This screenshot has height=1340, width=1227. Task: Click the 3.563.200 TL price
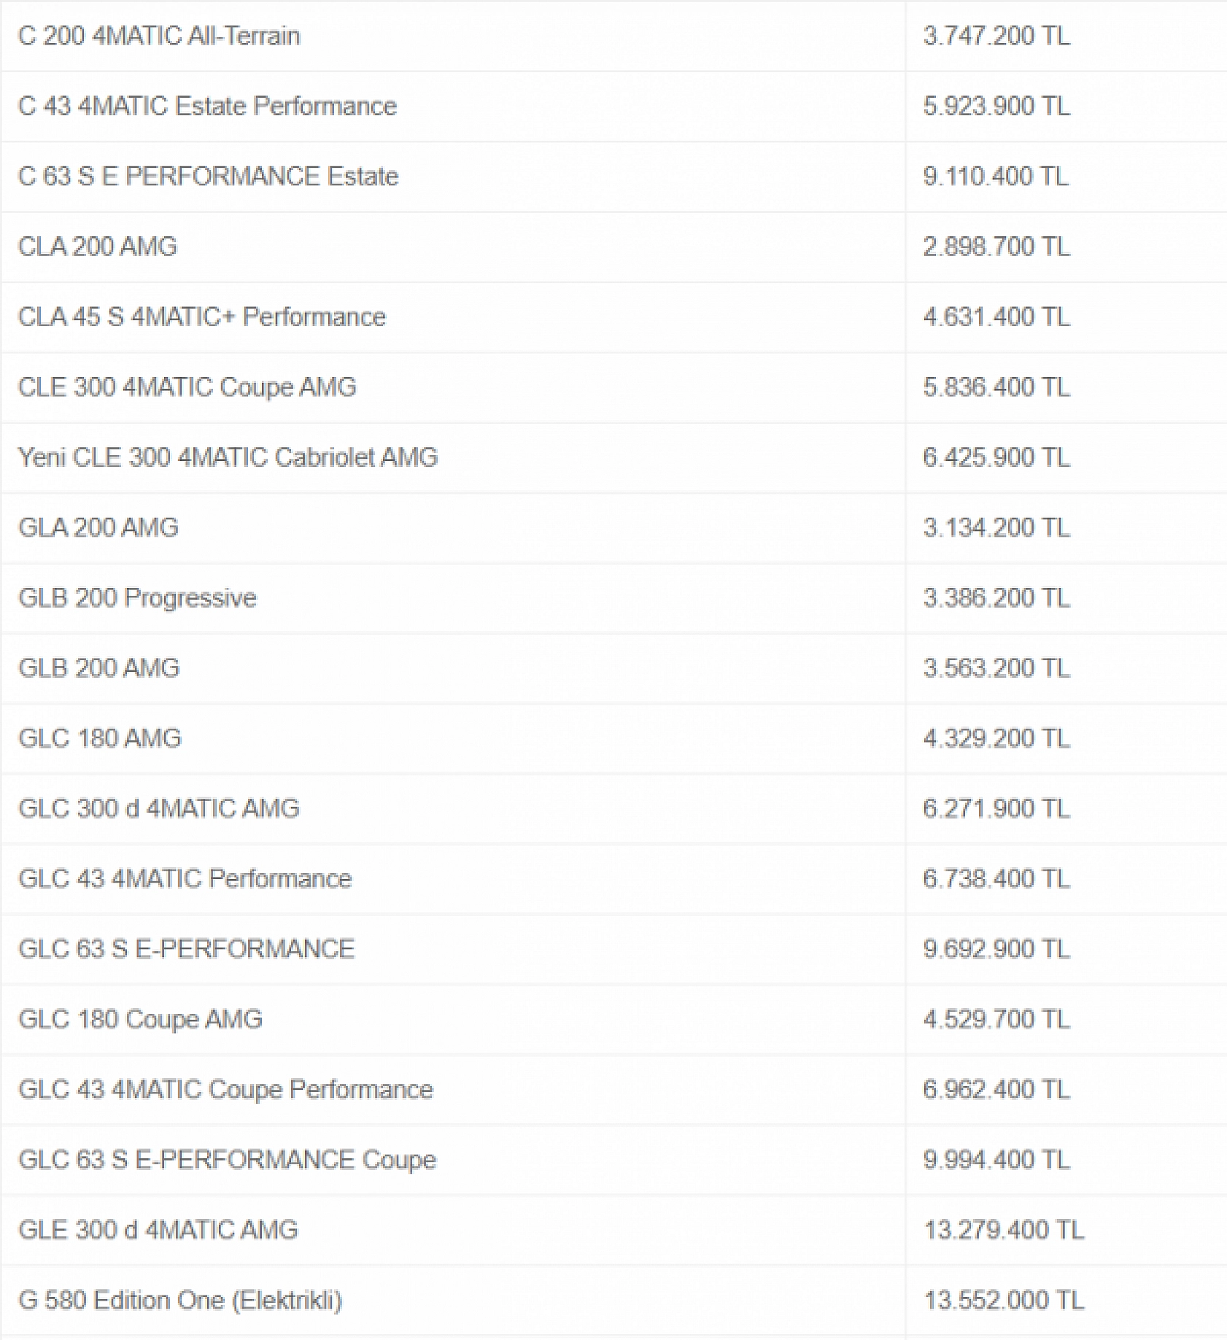click(x=996, y=667)
